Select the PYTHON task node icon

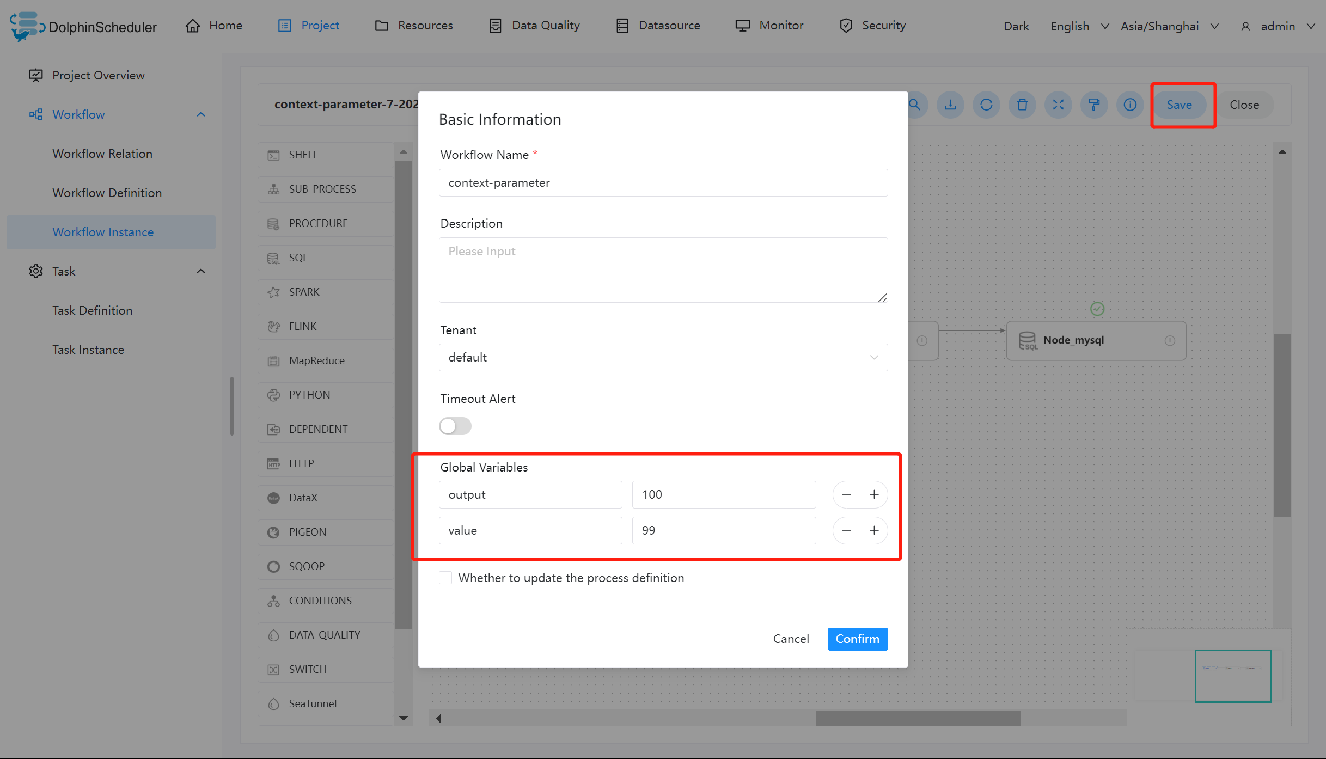273,395
